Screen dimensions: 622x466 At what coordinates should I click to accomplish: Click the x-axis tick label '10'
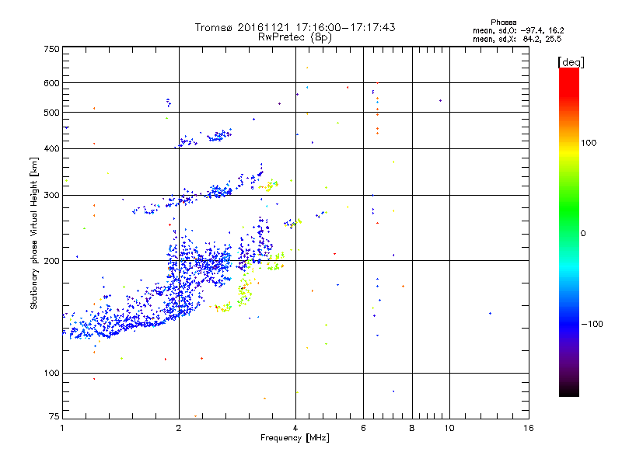[x=449, y=428]
